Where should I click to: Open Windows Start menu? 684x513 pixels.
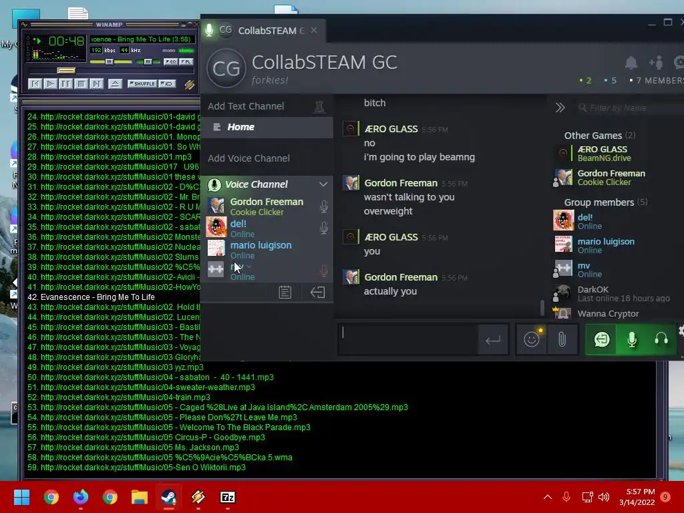21,497
